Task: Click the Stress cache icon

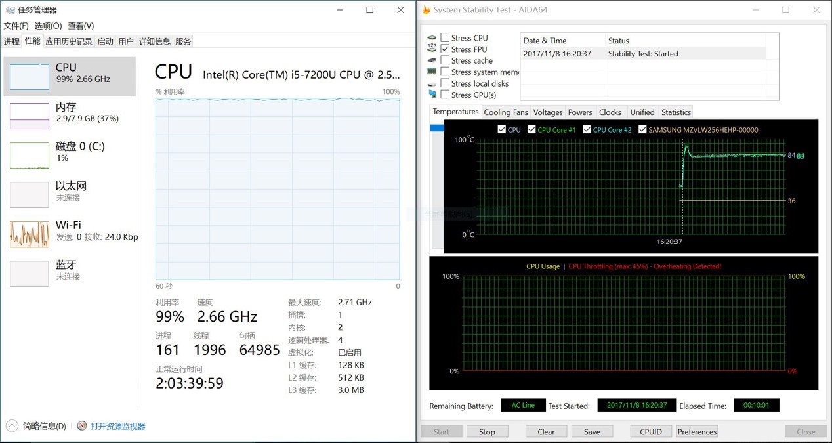Action: (x=432, y=60)
